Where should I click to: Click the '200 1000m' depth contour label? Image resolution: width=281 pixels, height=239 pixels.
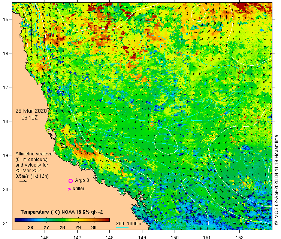(128, 223)
